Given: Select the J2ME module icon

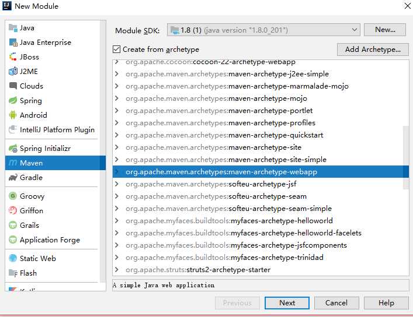Looking at the screenshot, I should pyautogui.click(x=13, y=71).
